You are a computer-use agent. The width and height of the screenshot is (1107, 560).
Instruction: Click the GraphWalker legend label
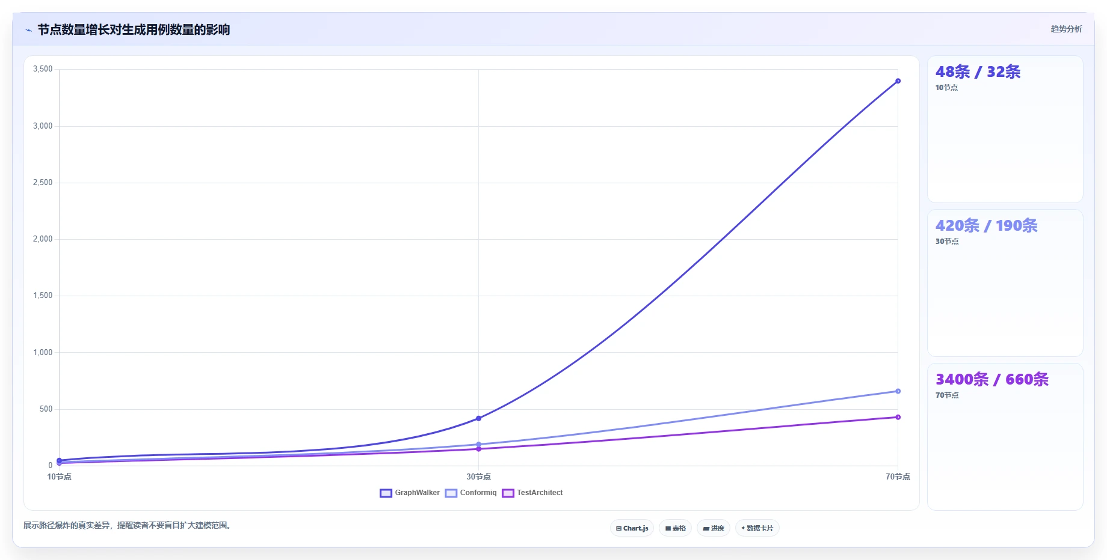417,493
